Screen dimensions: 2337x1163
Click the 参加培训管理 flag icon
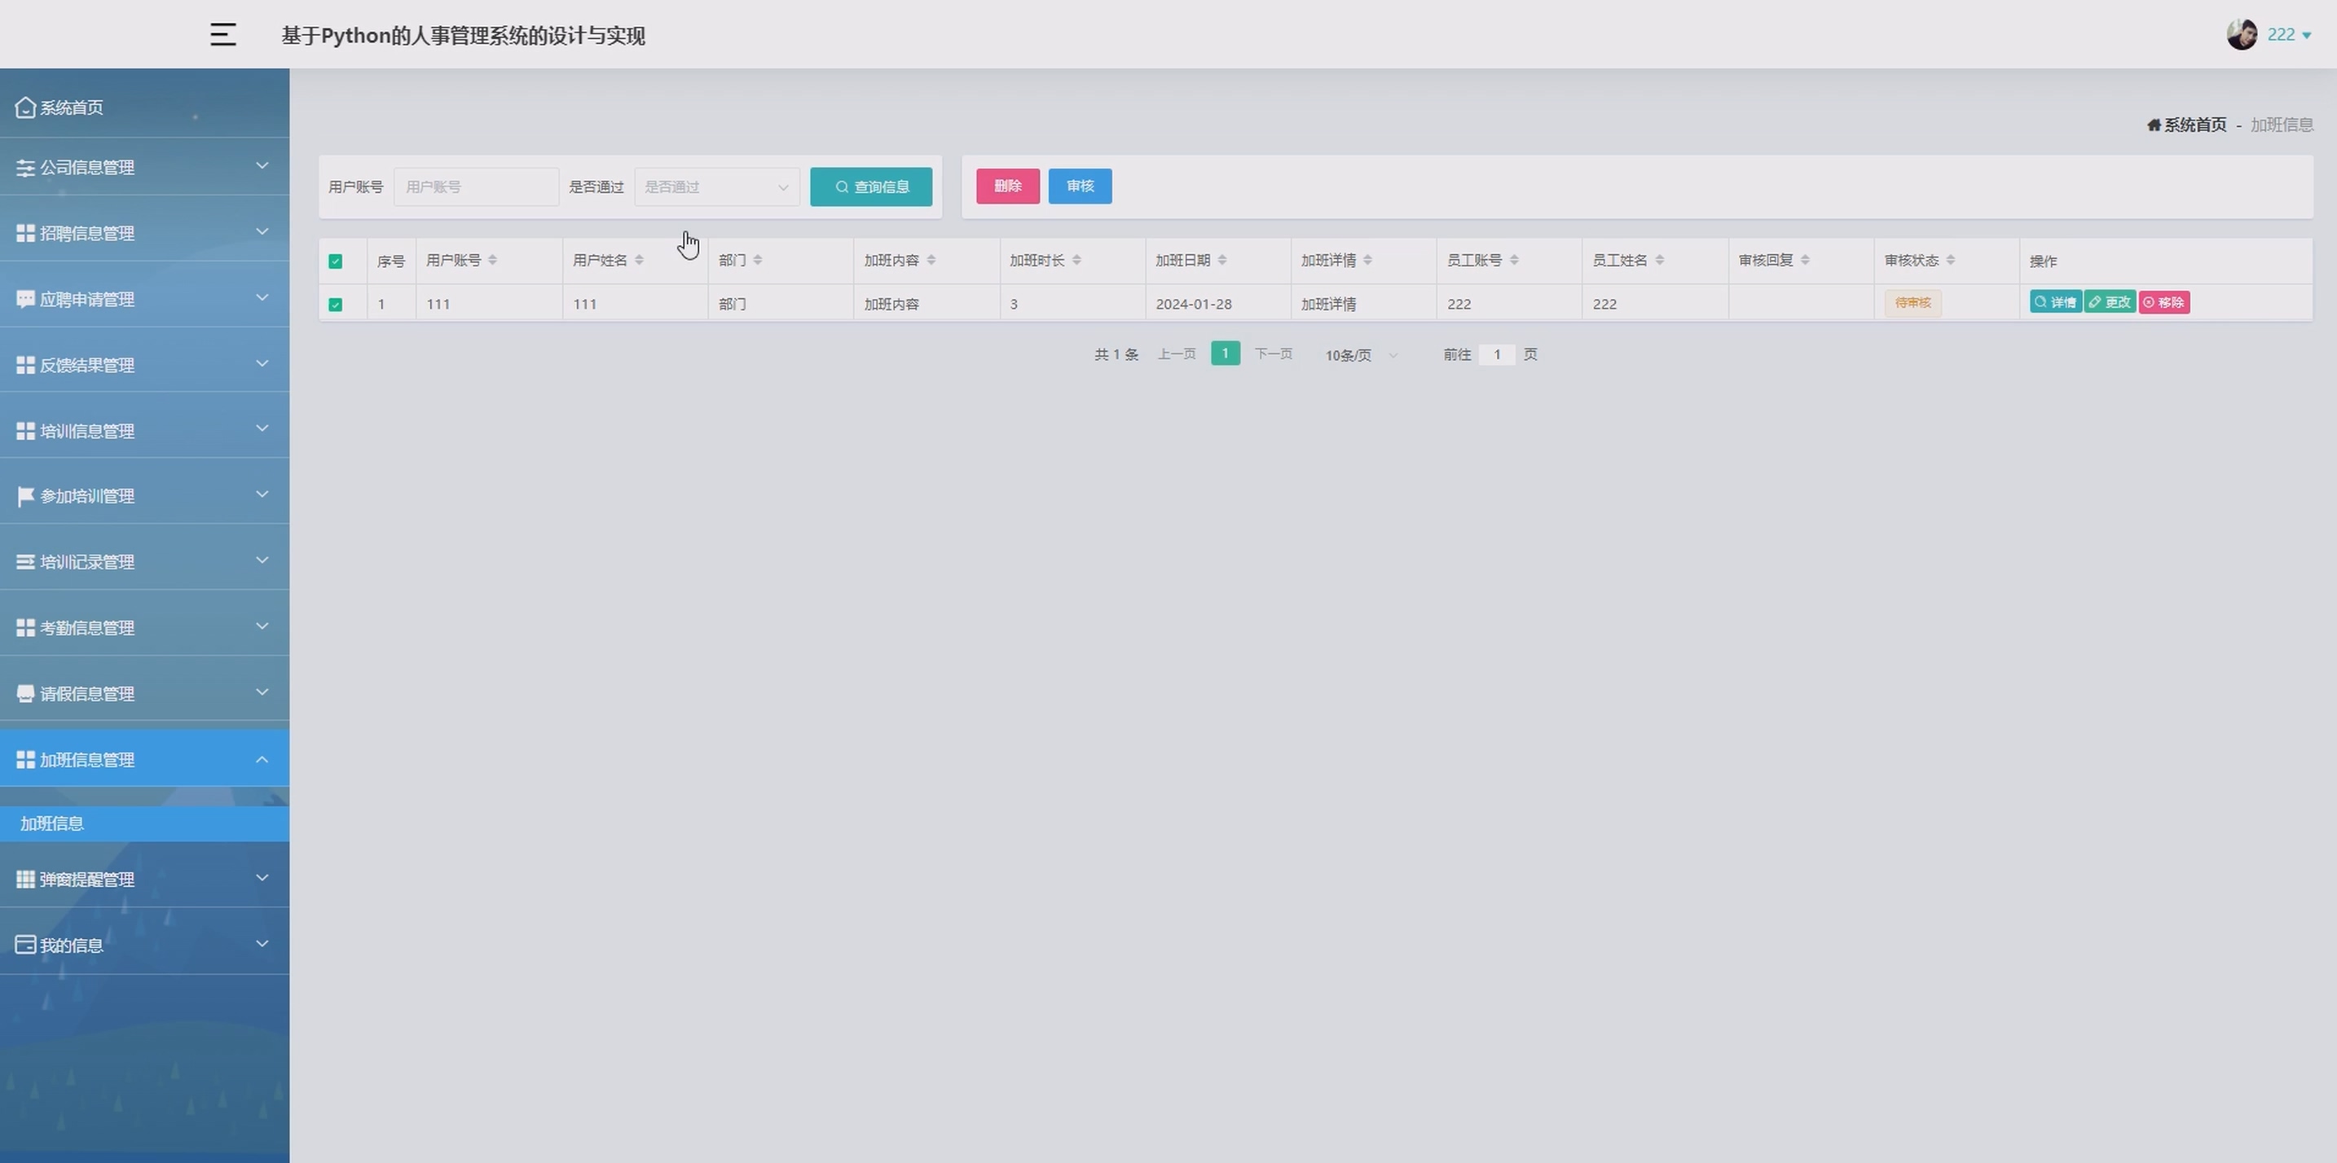click(x=25, y=496)
